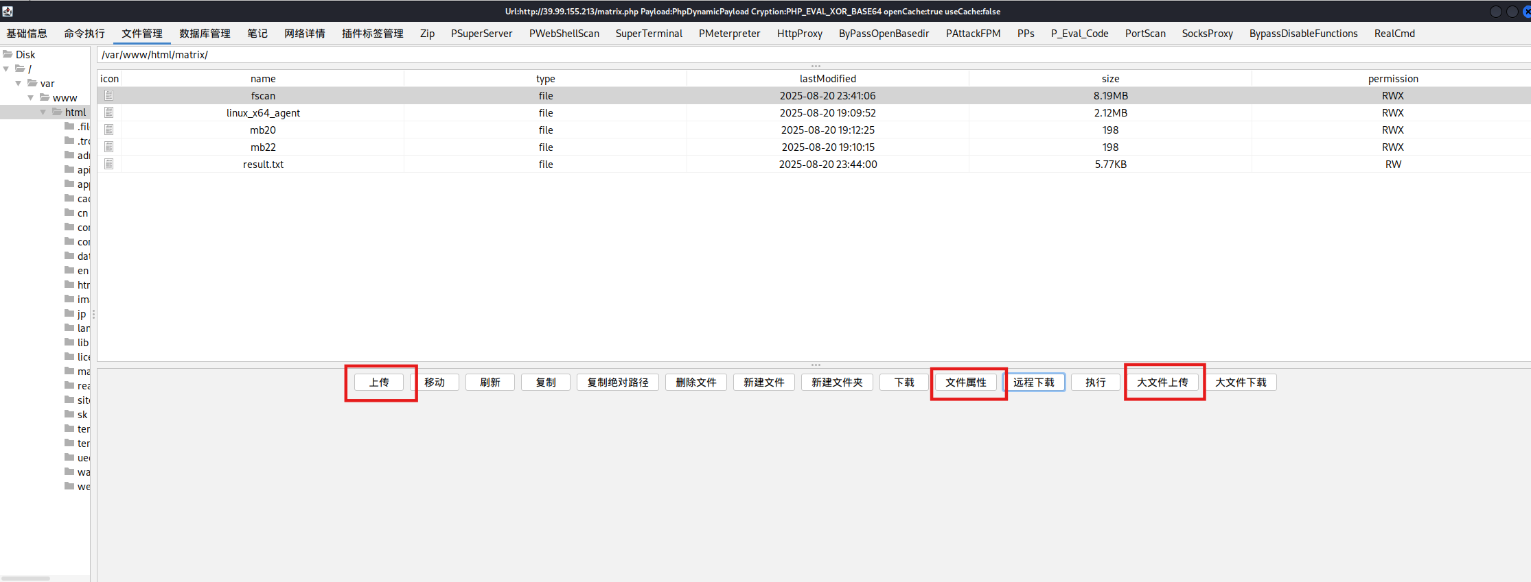The image size is (1531, 582).
Task: Open the 插件标签管理 tab
Action: pos(373,33)
